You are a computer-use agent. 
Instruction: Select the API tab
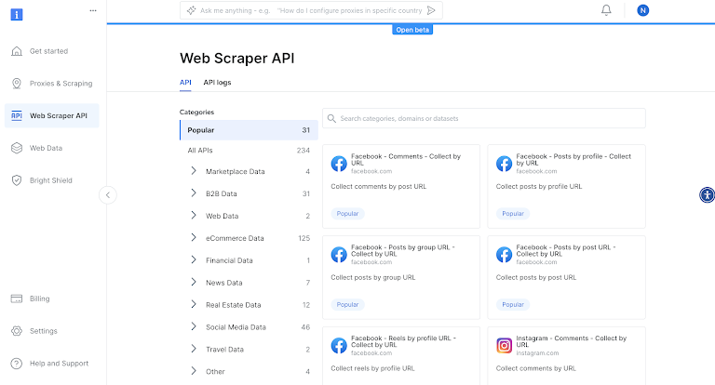point(185,83)
